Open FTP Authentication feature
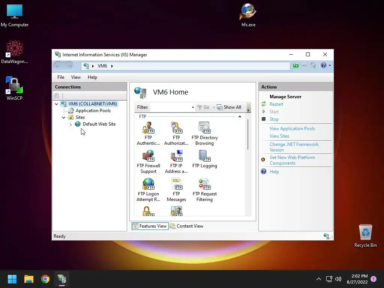The height and width of the screenshot is (288, 384). click(148, 134)
